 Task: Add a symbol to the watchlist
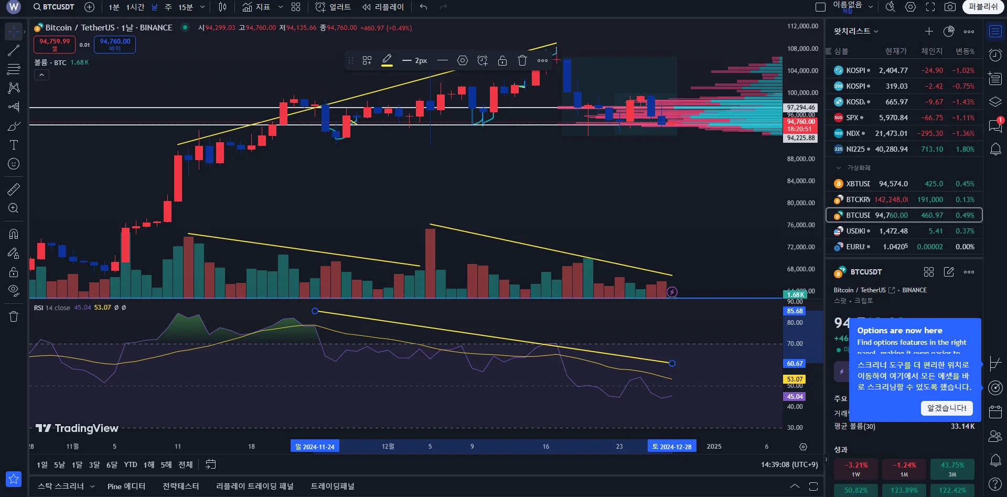pyautogui.click(x=929, y=31)
